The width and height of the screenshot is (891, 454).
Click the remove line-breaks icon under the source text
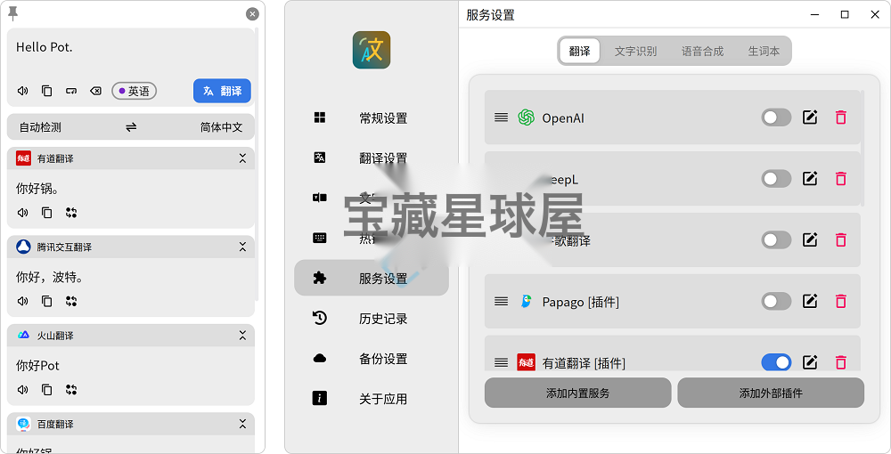click(x=71, y=91)
